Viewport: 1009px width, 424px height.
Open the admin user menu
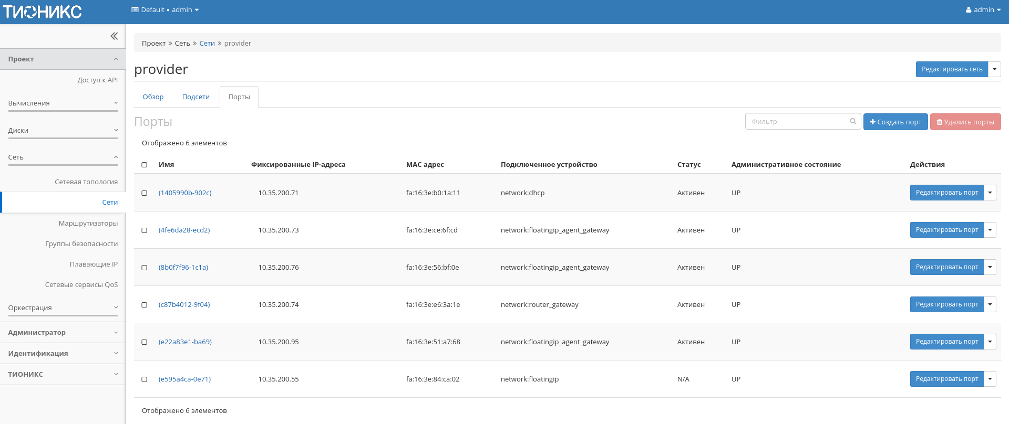click(983, 10)
